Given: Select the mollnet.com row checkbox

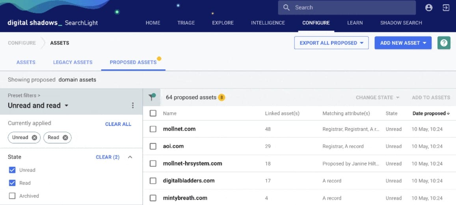Looking at the screenshot, I should point(153,129).
